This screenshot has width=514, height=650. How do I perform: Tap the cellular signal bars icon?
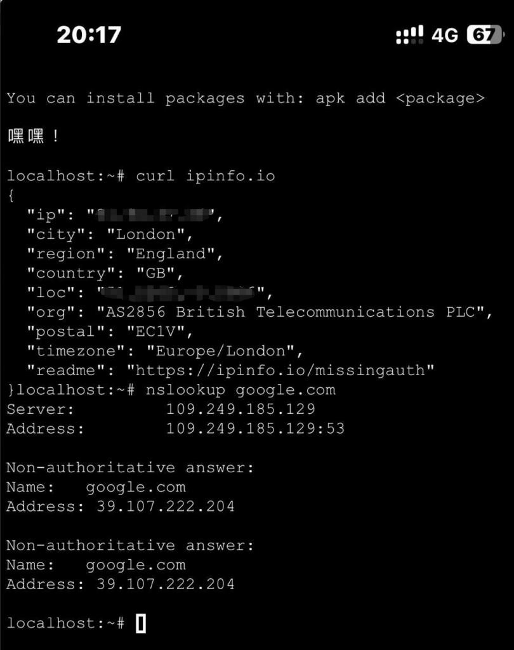(x=409, y=34)
